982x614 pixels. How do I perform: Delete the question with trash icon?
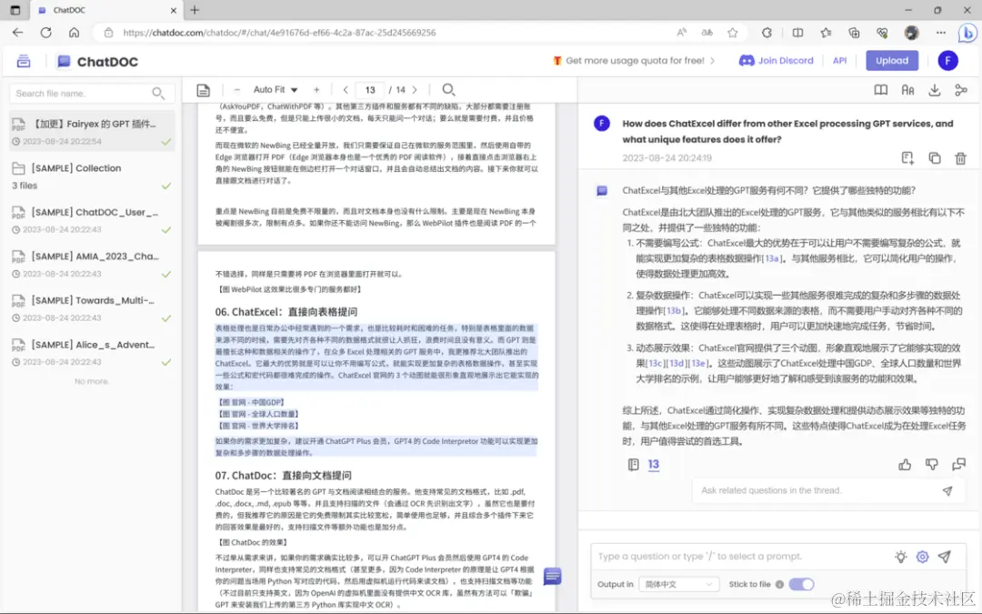point(961,158)
